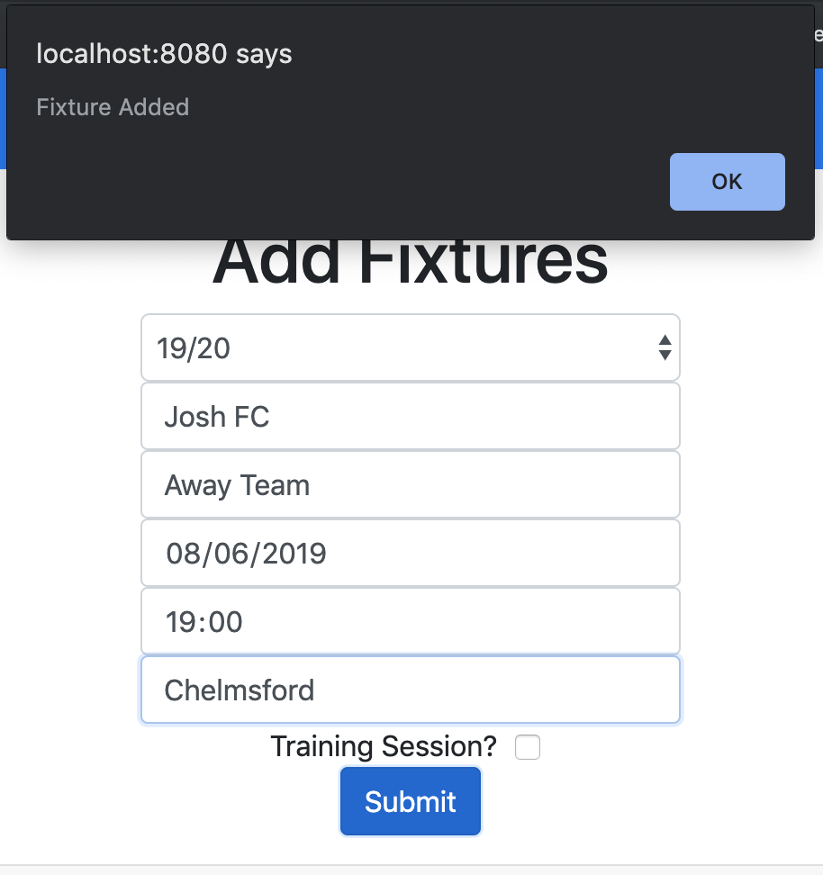
Task: Open the 19/20 season dropdown
Action: tap(410, 347)
